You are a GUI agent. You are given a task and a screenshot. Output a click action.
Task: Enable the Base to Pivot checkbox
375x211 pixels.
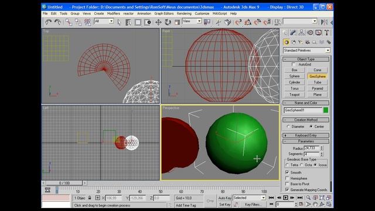[x=287, y=183]
